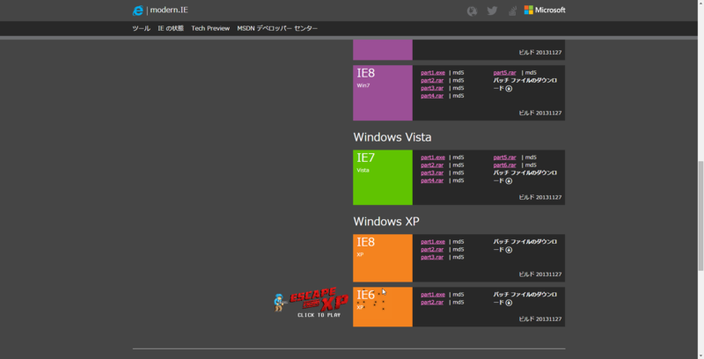Open the Stack Overflow icon in header
Viewport: 704px width, 359px height.
coord(512,11)
